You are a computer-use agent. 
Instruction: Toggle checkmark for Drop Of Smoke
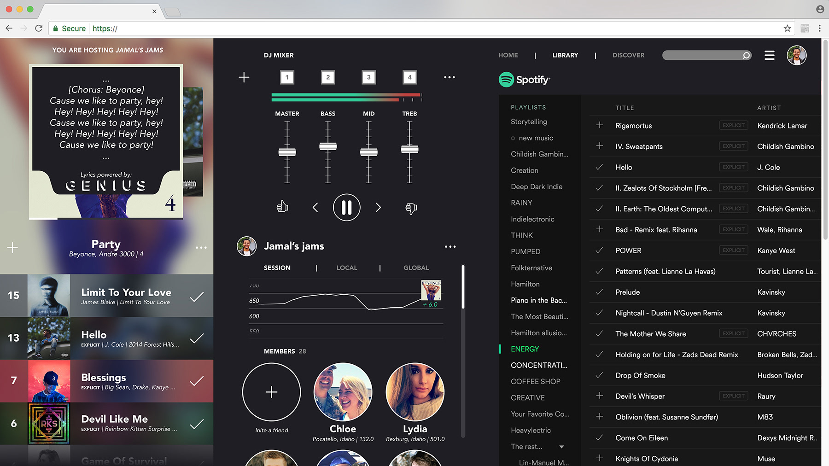(x=599, y=375)
